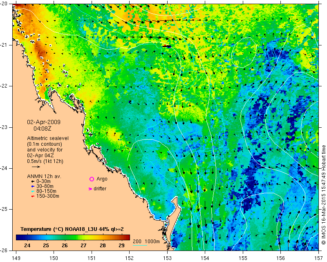
Task: Click the magenta Argo circle symbol
Action: (92, 179)
